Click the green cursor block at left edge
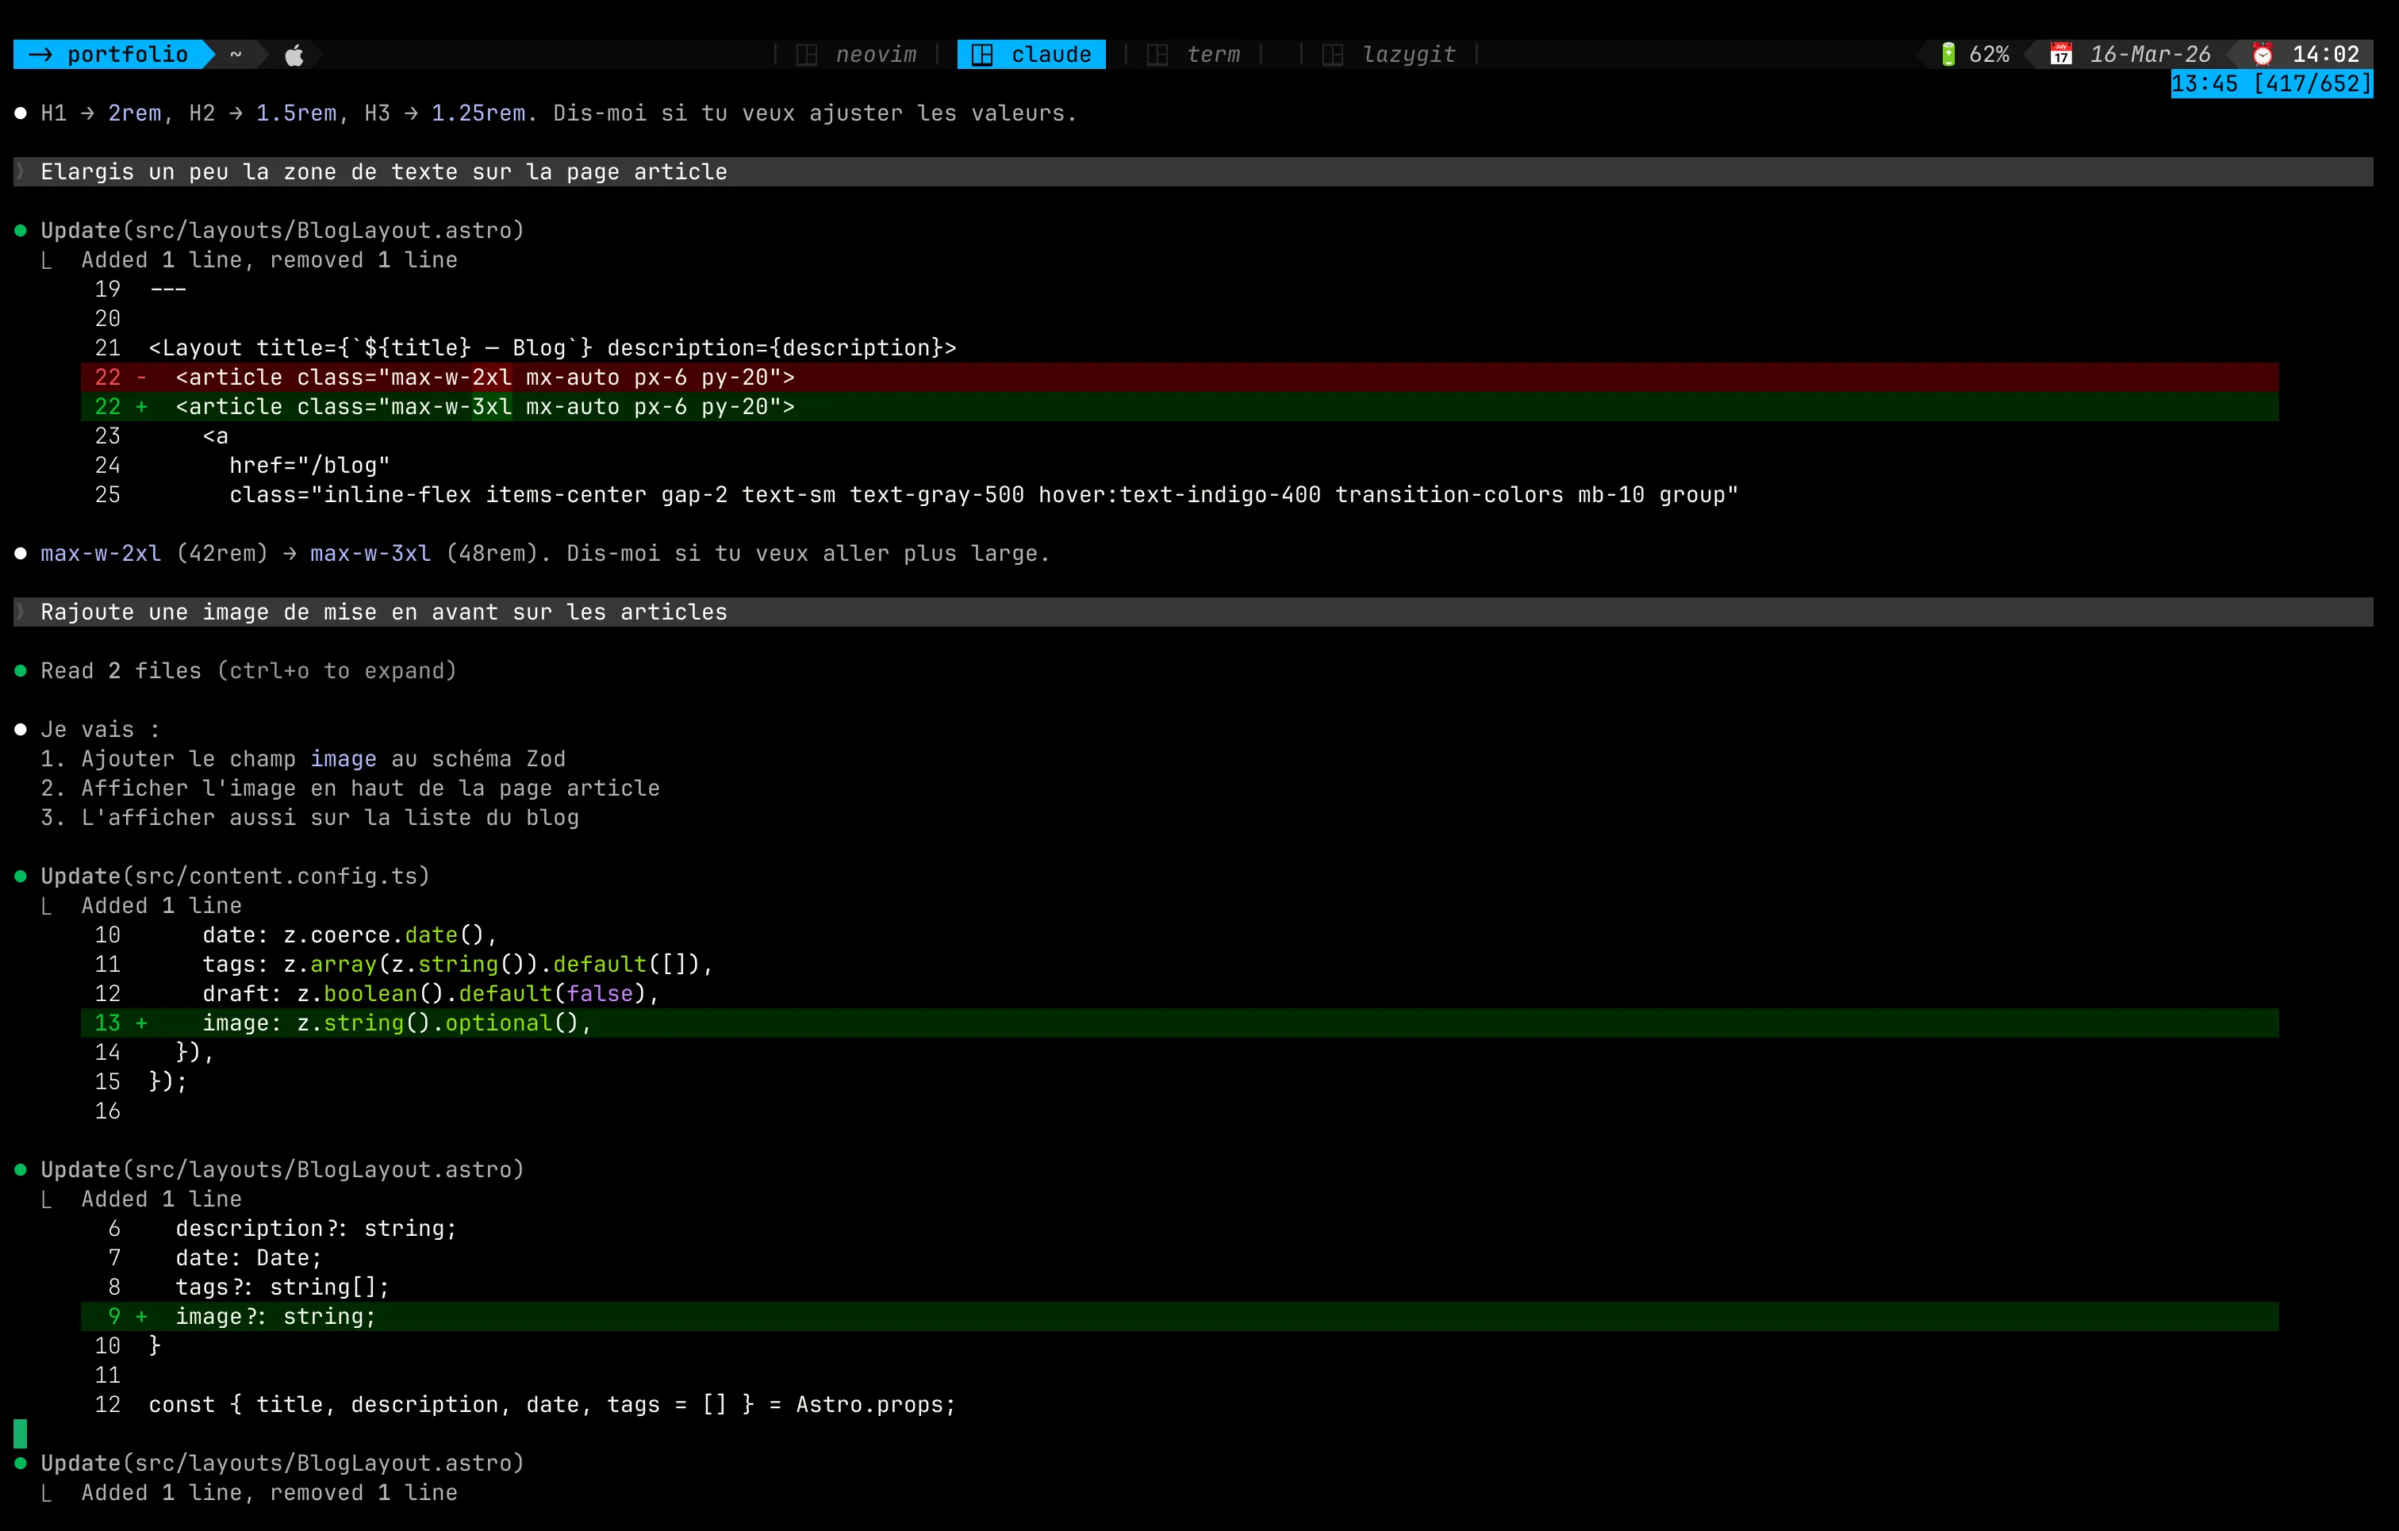This screenshot has height=1531, width=2399. pyautogui.click(x=20, y=1433)
